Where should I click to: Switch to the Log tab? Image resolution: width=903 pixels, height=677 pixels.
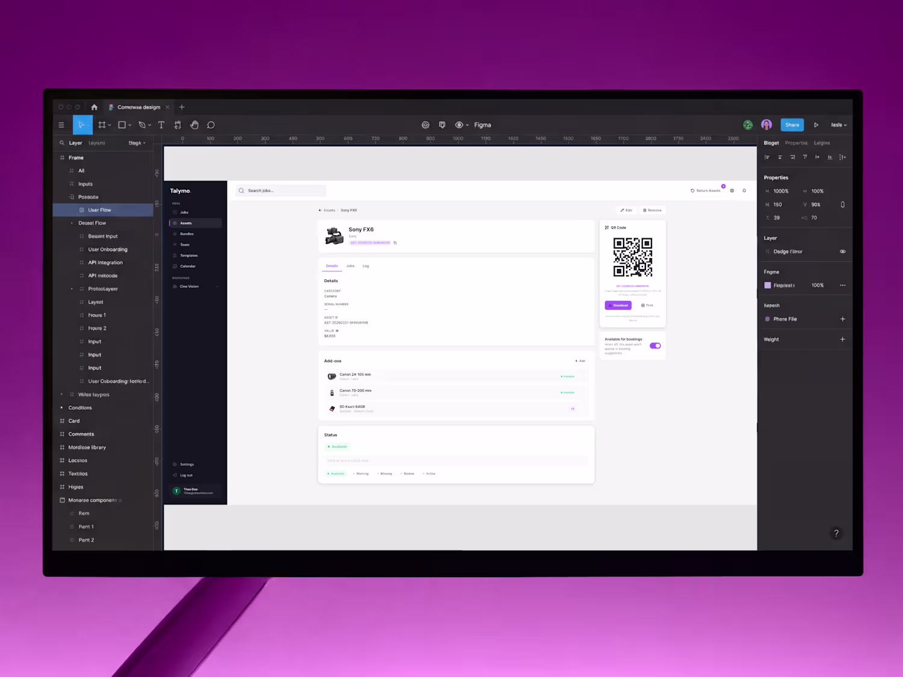tap(365, 266)
